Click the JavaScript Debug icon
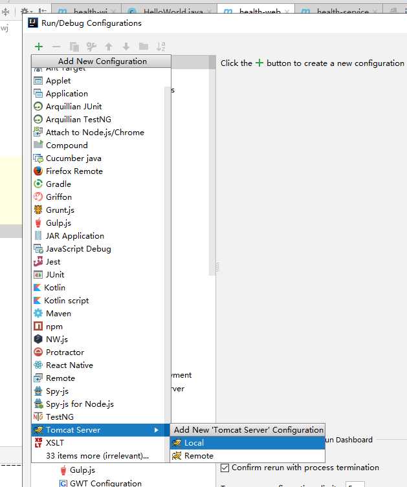 [38, 249]
